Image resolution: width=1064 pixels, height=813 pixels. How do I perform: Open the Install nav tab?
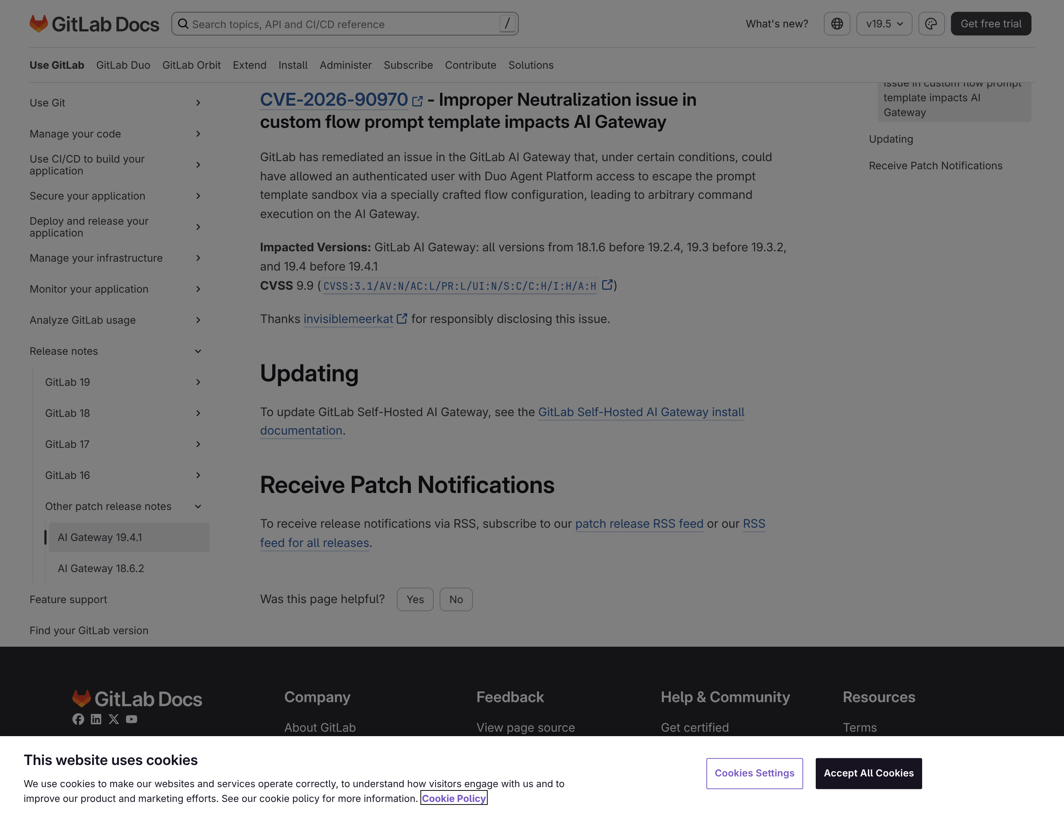pyautogui.click(x=293, y=65)
